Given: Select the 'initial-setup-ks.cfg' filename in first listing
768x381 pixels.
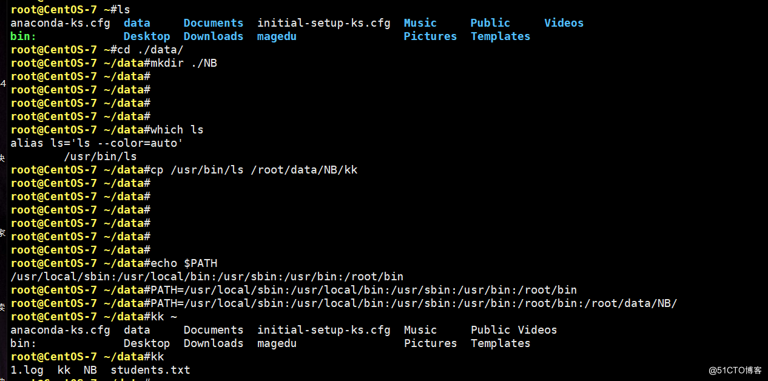Looking at the screenshot, I should coord(324,23).
